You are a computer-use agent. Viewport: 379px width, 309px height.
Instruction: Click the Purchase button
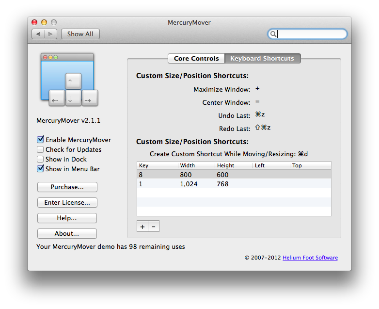(67, 187)
